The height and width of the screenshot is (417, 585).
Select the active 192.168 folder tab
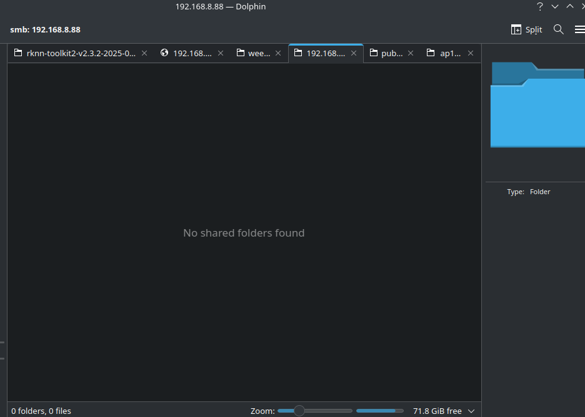(x=326, y=53)
